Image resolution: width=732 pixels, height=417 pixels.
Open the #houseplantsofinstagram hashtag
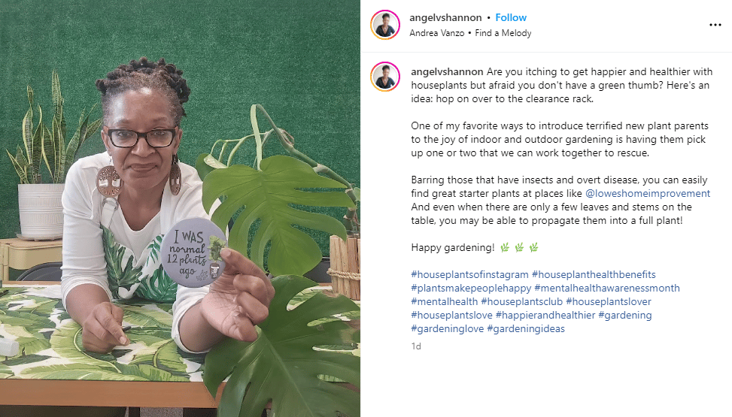click(x=469, y=275)
